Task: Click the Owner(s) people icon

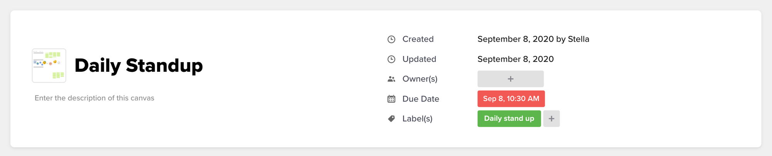Action: 391,79
